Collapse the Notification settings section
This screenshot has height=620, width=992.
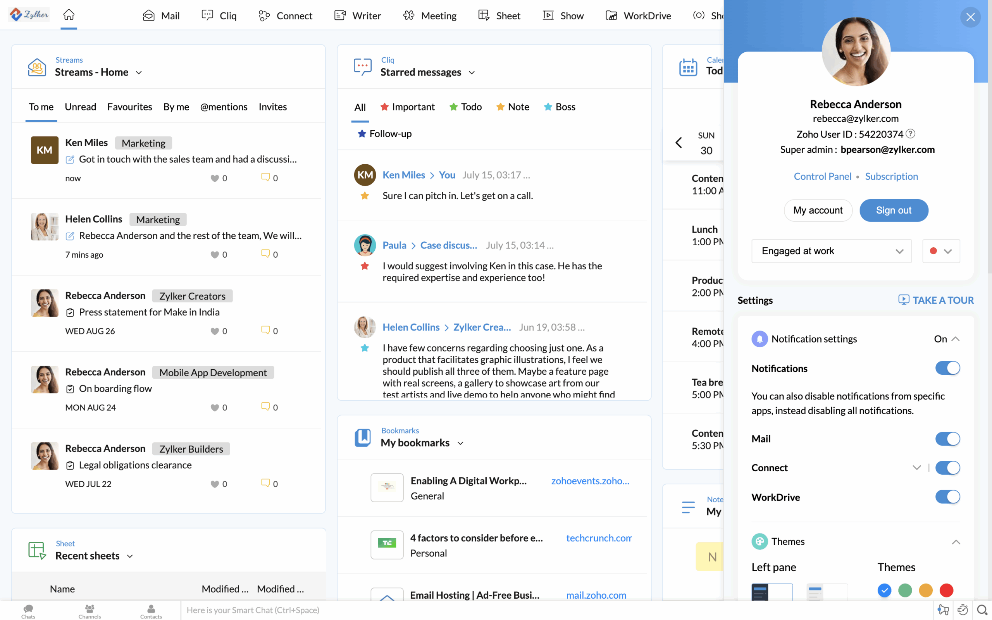coord(956,339)
